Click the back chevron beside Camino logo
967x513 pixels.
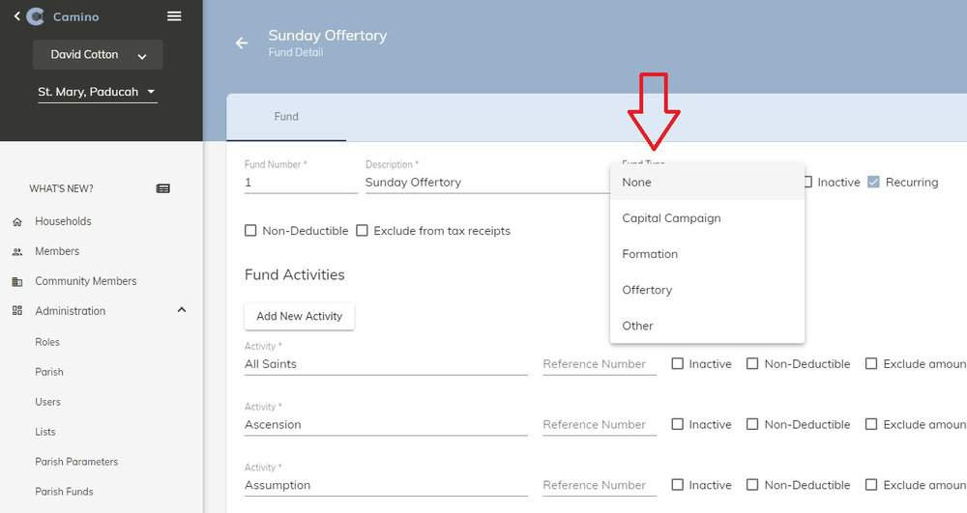[x=16, y=16]
